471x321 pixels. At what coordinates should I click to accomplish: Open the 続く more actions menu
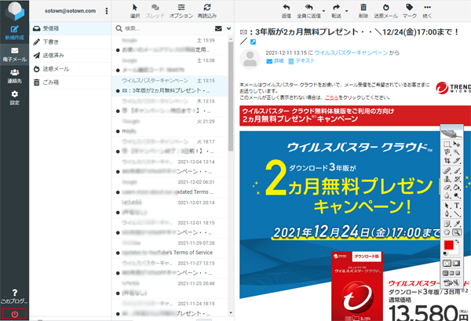point(427,10)
